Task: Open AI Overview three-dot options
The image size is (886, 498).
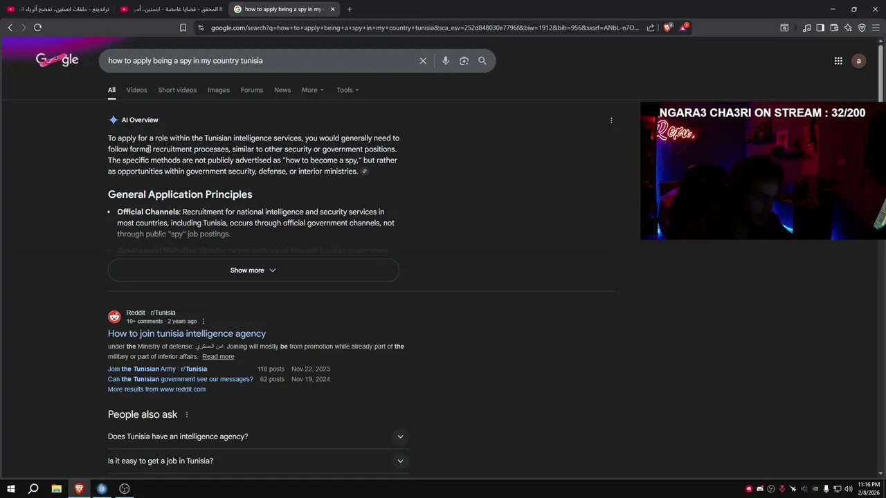Action: 611,120
